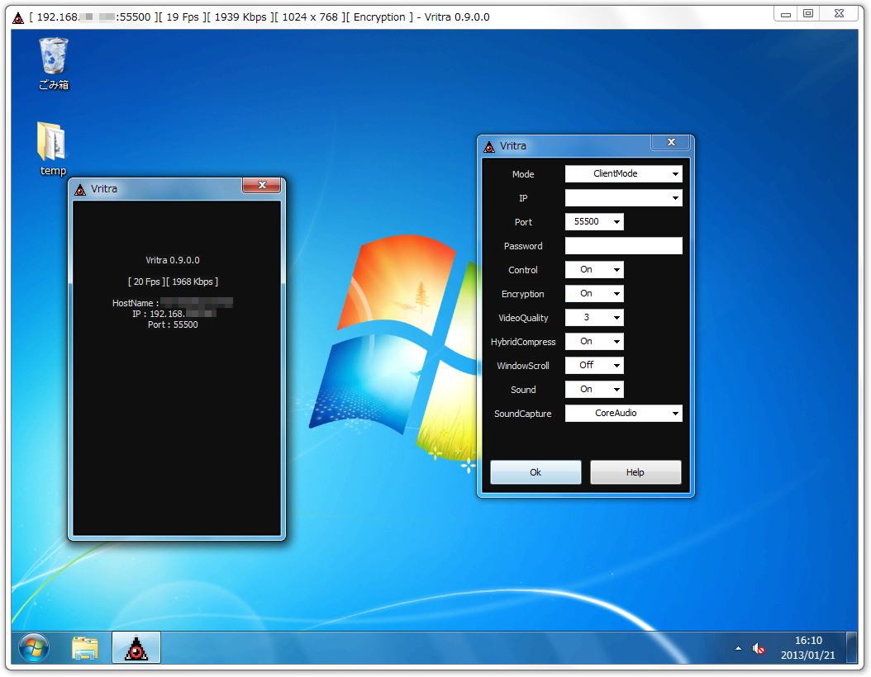The height and width of the screenshot is (677, 871).
Task: Click the Vritra icon in the taskbar
Action: (135, 648)
